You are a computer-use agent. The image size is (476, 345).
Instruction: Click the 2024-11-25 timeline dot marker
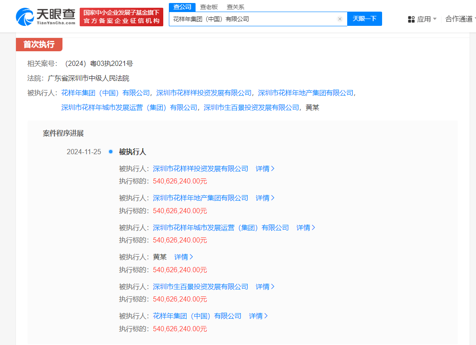[x=111, y=152]
